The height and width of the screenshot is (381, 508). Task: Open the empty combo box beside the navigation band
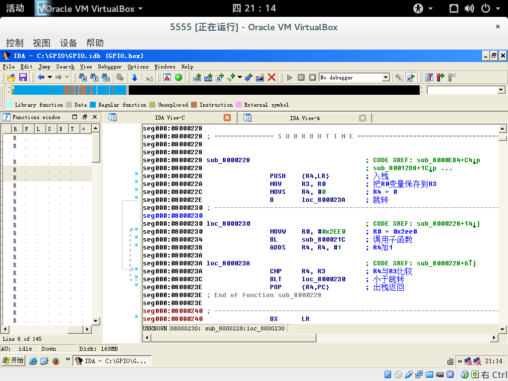pyautogui.click(x=501, y=90)
